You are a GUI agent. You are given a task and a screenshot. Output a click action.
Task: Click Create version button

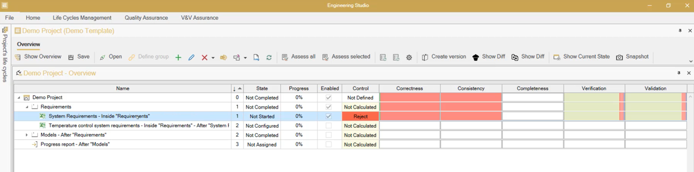point(444,57)
